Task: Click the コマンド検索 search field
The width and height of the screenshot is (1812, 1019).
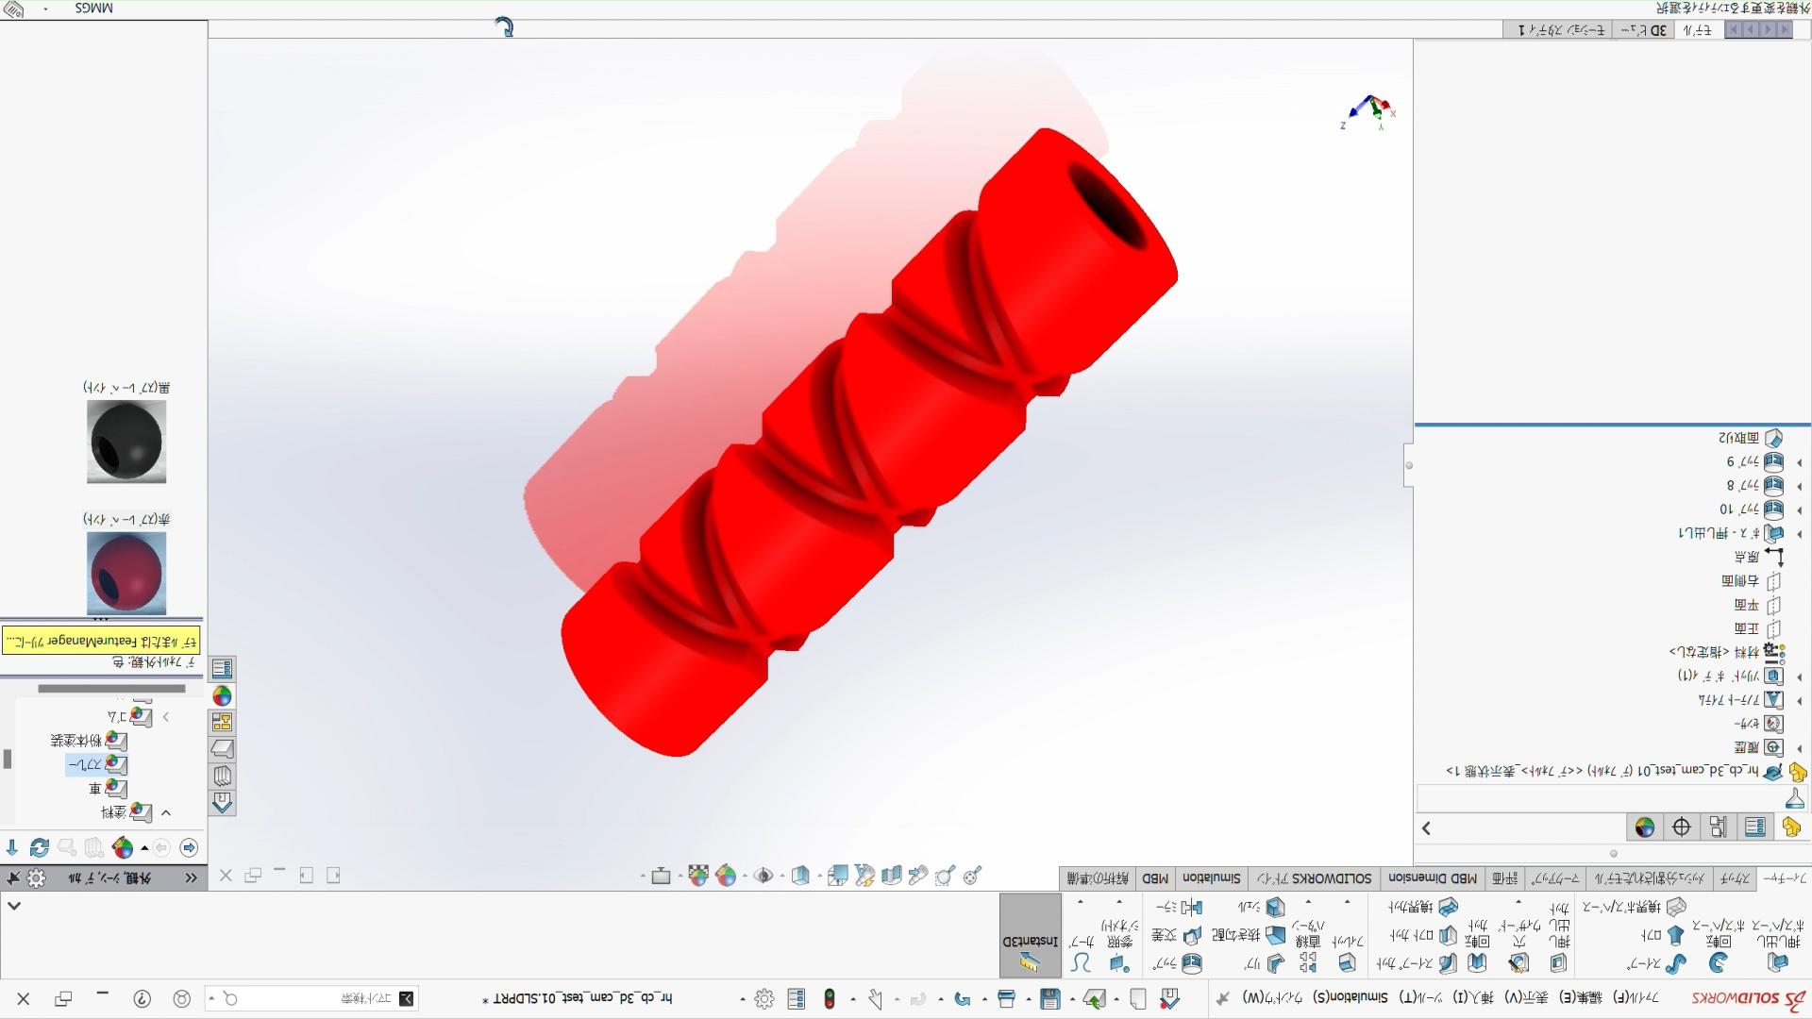Action: pos(311,998)
